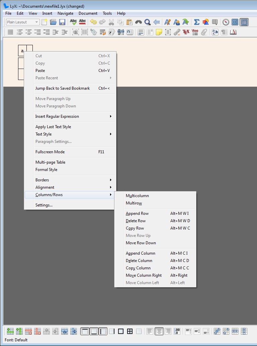Toggle the table toolbar button
The image size is (257, 346).
tap(244, 22)
